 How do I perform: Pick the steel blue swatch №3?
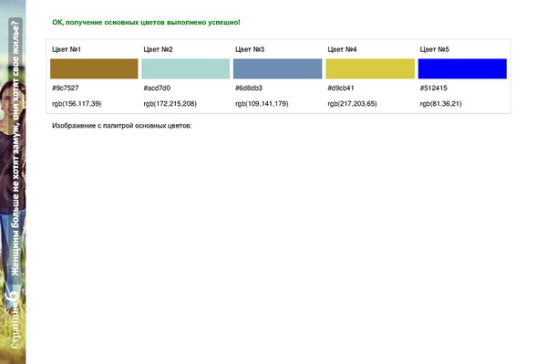[x=278, y=68]
